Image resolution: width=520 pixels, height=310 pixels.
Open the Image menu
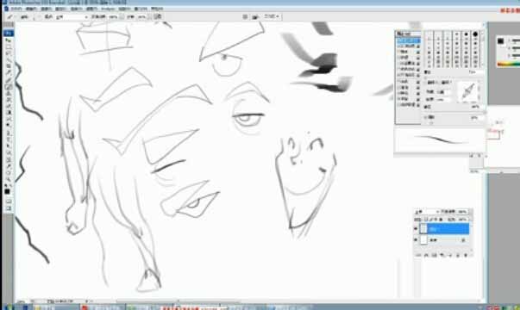46,9
